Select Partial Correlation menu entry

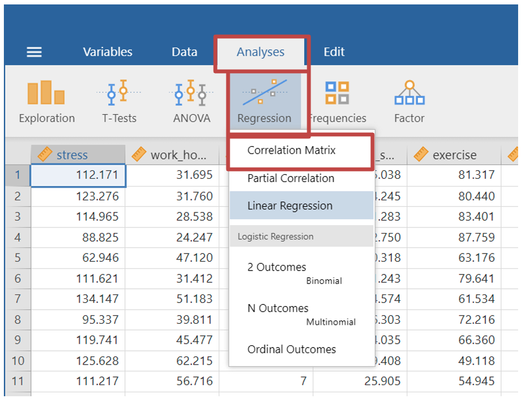pos(291,178)
